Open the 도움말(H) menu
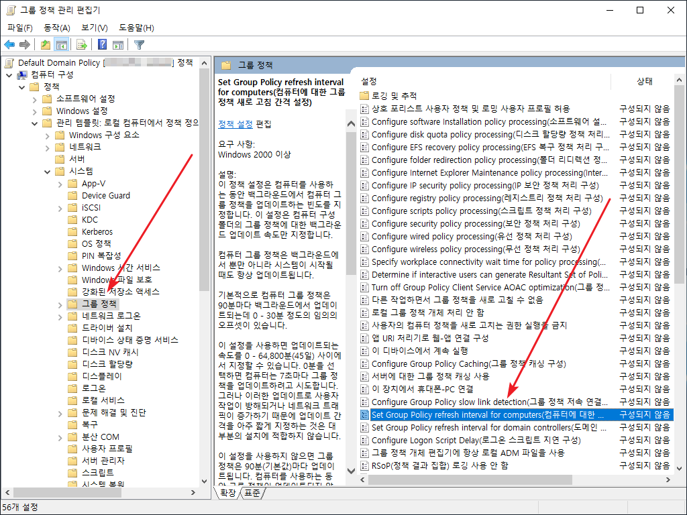The width and height of the screenshot is (687, 515). click(x=136, y=28)
